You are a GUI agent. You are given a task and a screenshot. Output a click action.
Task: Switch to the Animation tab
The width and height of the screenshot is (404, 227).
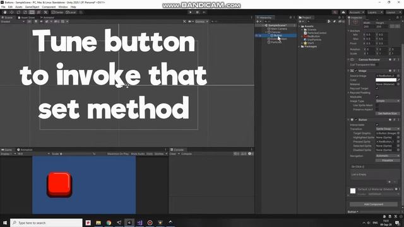tap(25, 150)
